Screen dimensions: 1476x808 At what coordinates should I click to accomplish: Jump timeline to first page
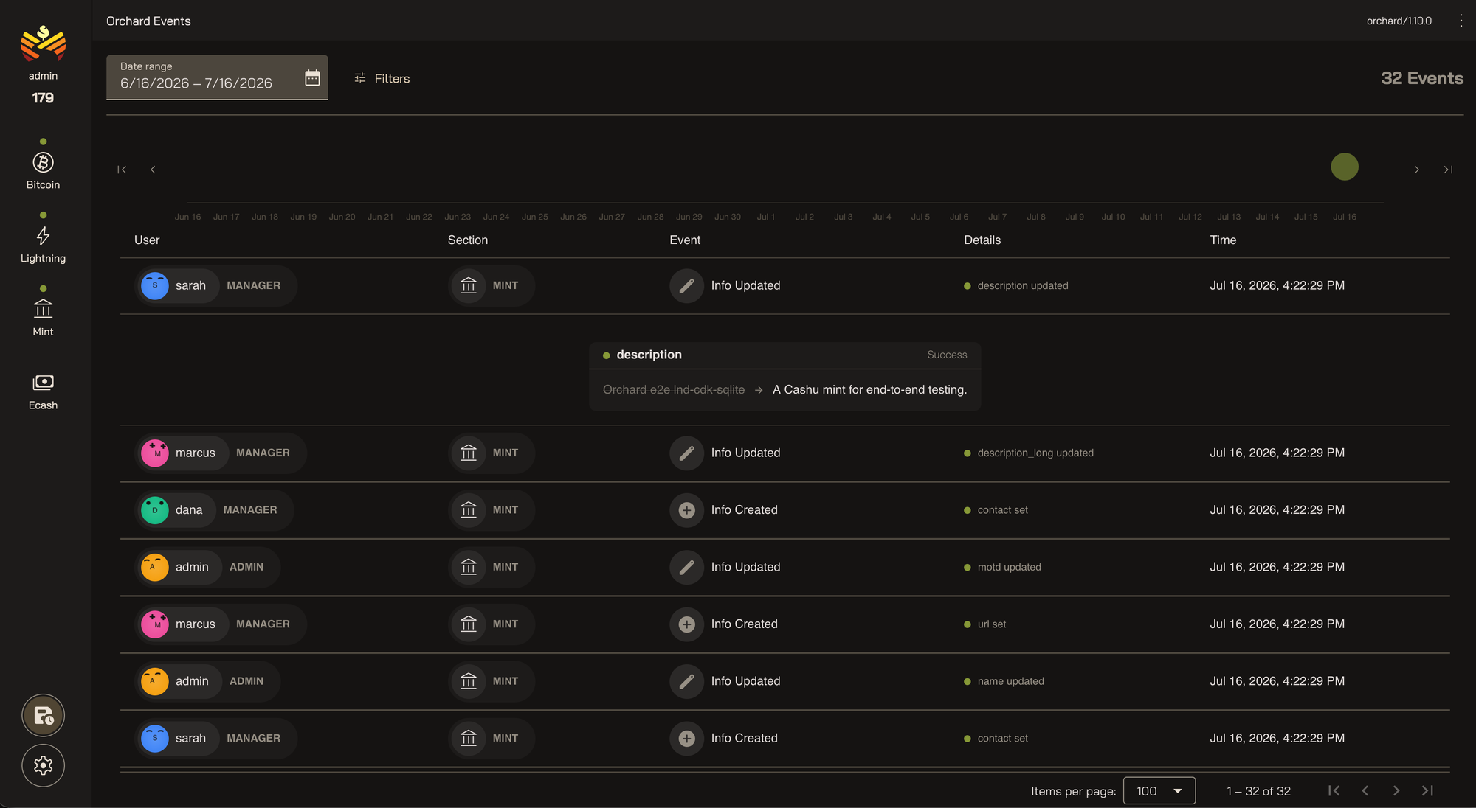pyautogui.click(x=122, y=170)
